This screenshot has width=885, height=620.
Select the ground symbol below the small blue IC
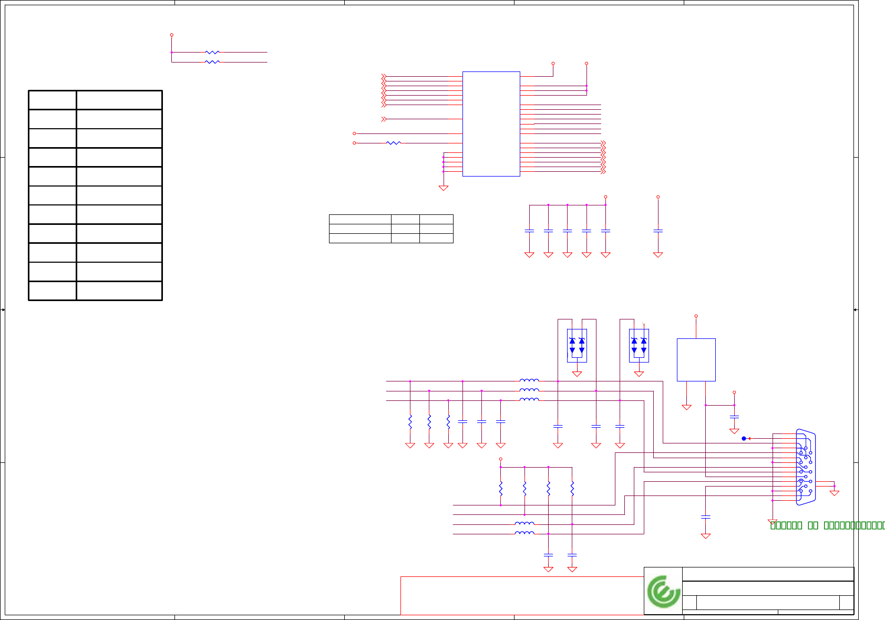[x=687, y=407]
